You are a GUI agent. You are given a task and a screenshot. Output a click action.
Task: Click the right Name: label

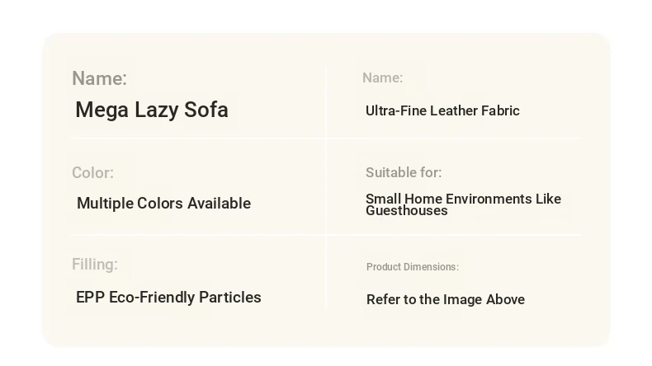coord(383,77)
